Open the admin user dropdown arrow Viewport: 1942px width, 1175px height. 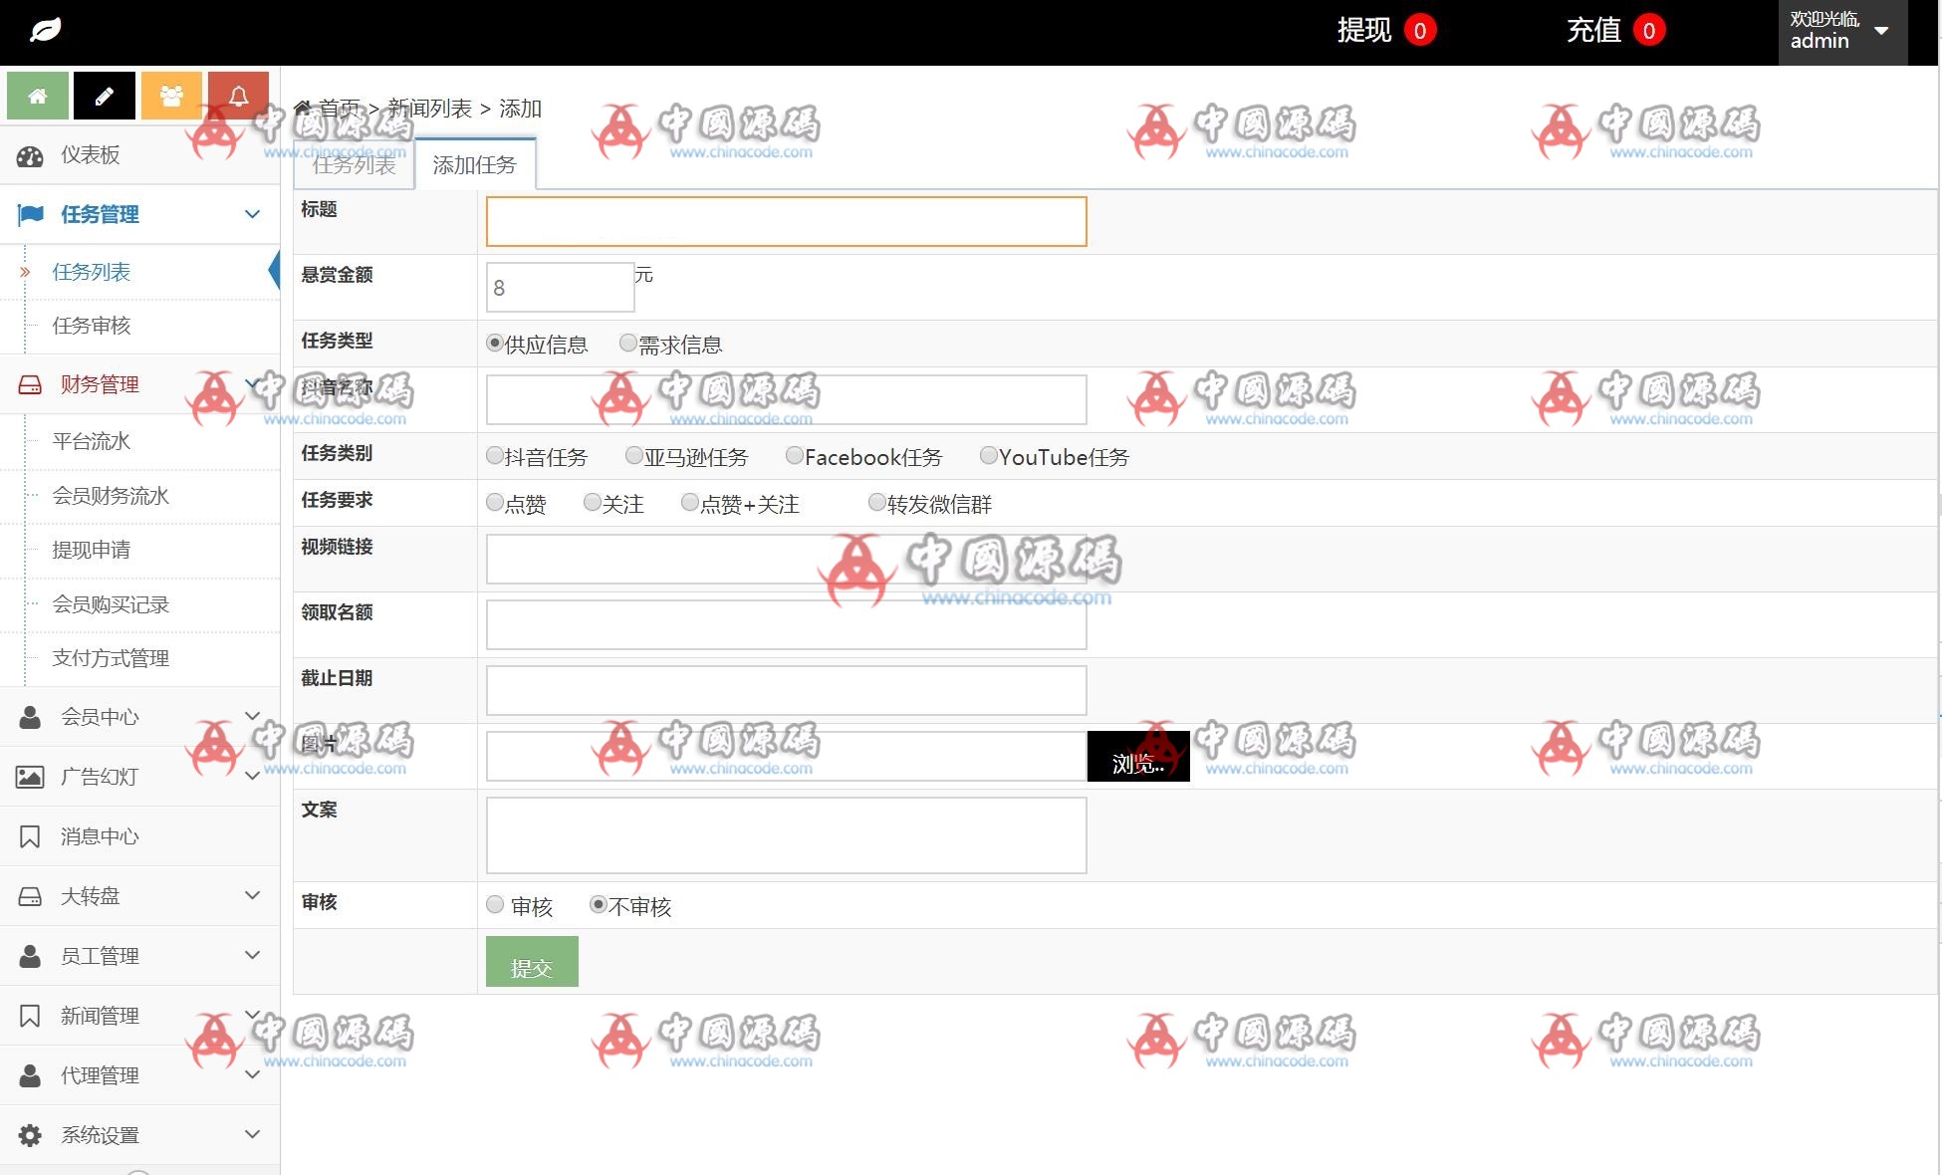[x=1881, y=31]
